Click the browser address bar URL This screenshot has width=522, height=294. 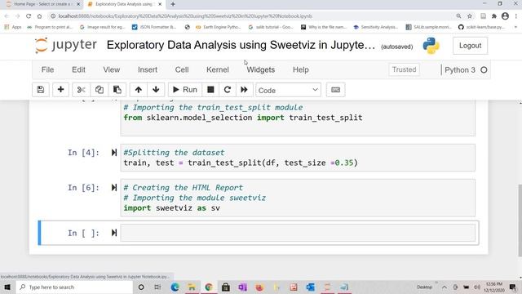pyautogui.click(x=185, y=16)
